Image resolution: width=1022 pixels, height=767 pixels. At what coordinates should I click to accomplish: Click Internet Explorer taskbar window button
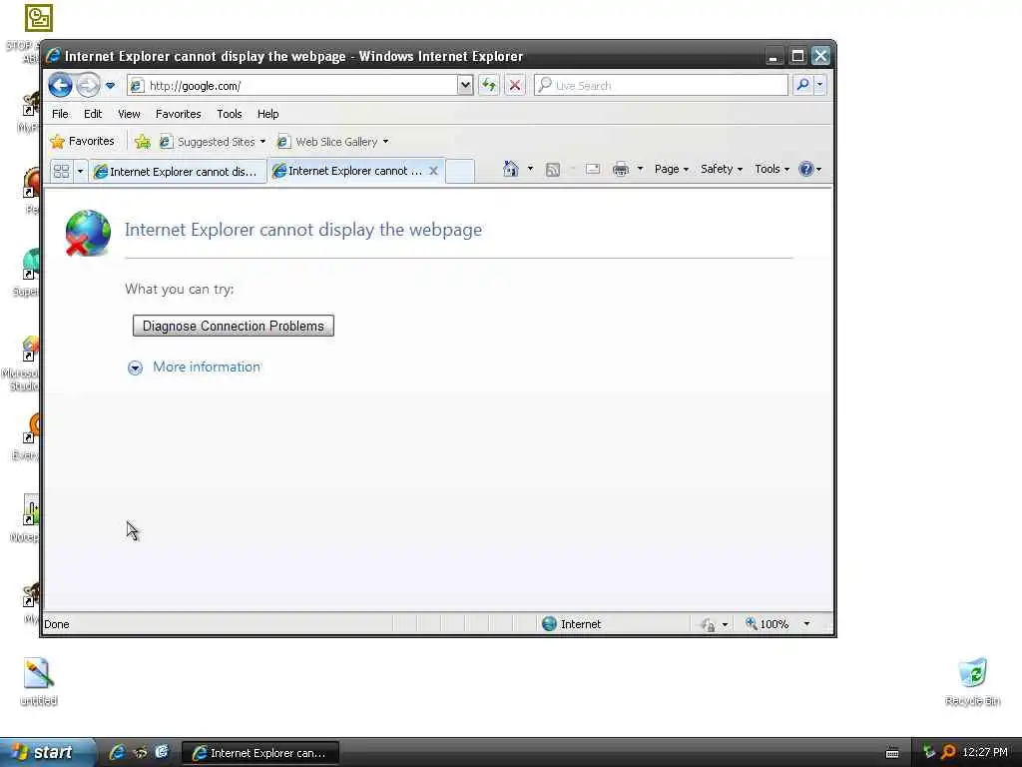pyautogui.click(x=260, y=753)
